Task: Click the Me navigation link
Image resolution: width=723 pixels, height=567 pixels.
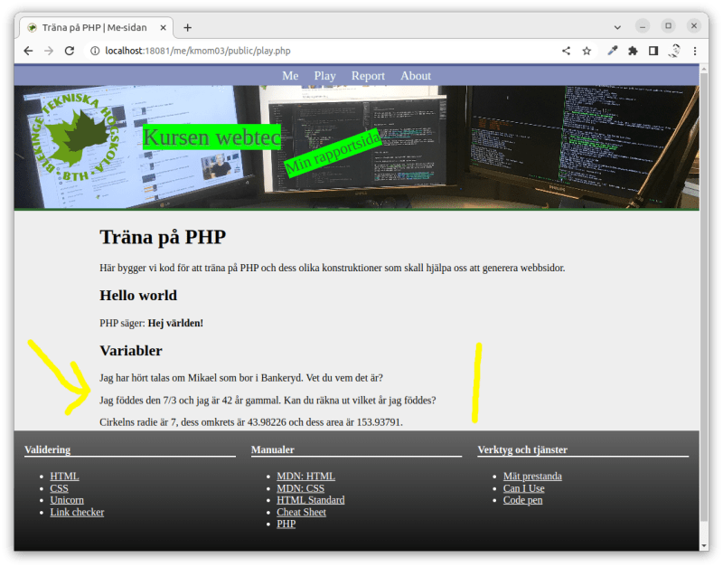Action: pyautogui.click(x=289, y=76)
